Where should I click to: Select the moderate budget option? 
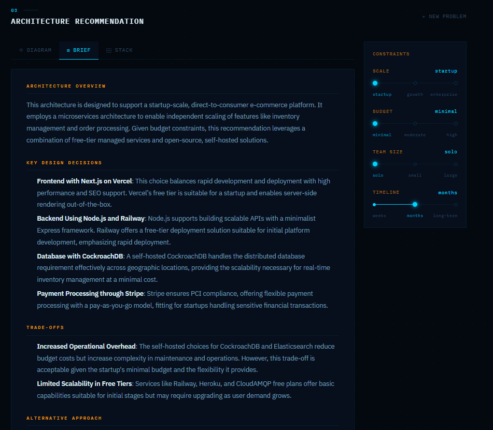click(415, 123)
